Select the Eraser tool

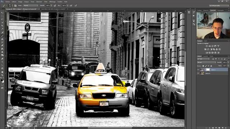click(x=2, y=46)
